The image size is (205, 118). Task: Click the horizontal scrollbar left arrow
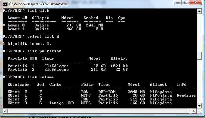5,111
